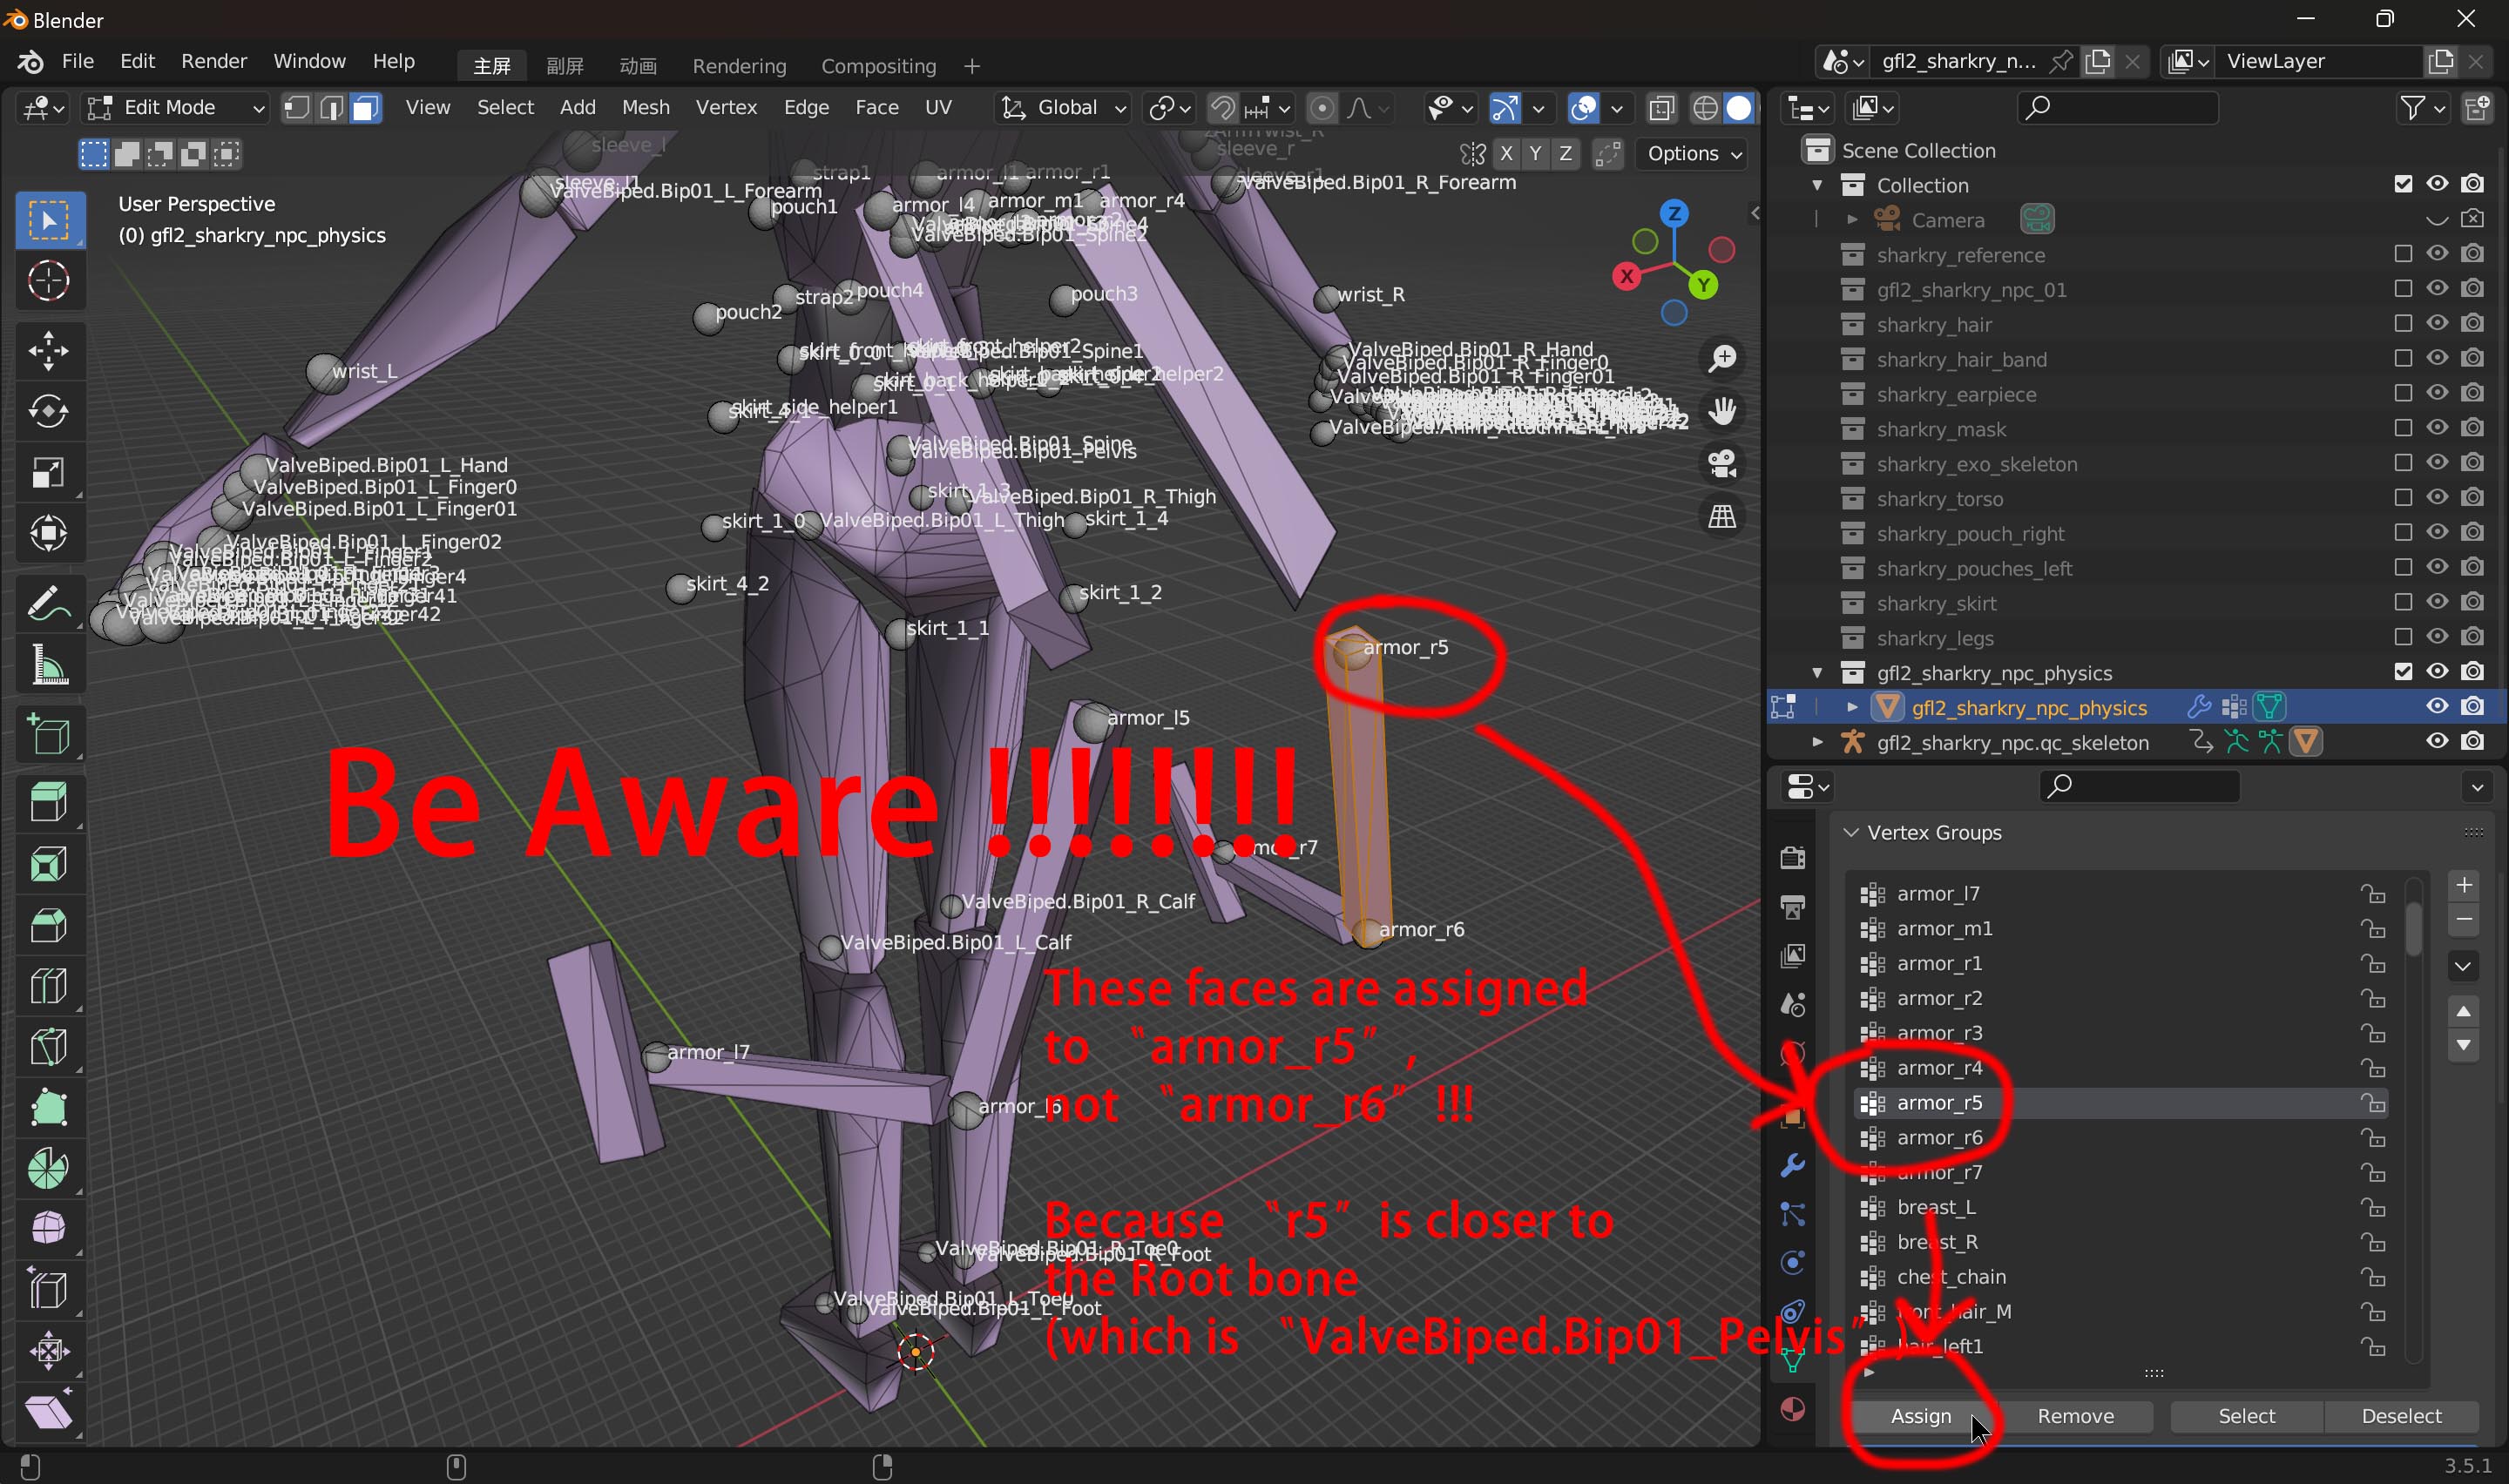Click the Assign button
This screenshot has width=2509, height=1484.
pos(1920,1416)
